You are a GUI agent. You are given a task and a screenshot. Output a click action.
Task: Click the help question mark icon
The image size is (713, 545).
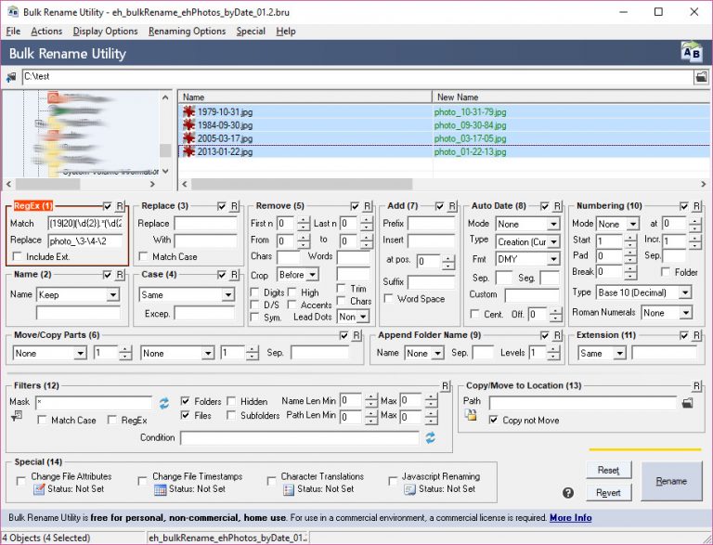(x=568, y=493)
